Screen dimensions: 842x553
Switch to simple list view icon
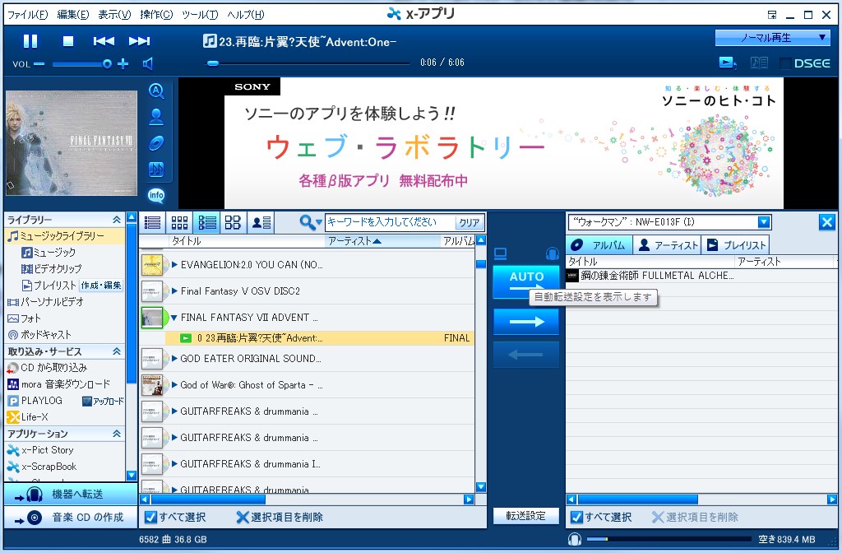pyautogui.click(x=152, y=222)
